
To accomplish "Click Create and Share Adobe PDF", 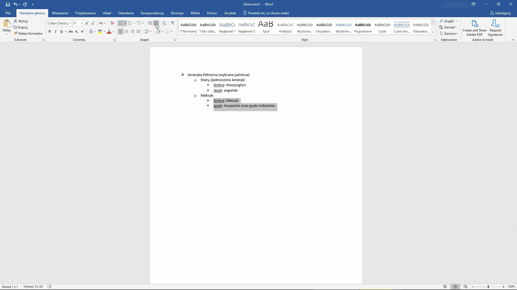I will point(474,28).
